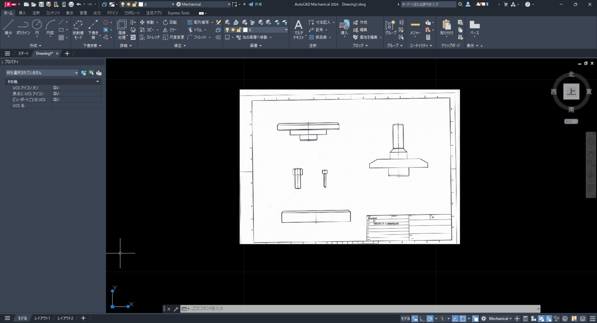The image size is (597, 323).
Task: Select the 線分 (Line) tool
Action: [8, 27]
